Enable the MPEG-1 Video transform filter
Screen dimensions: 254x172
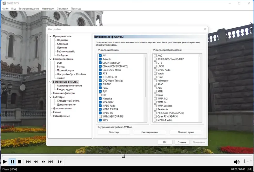[155, 120]
